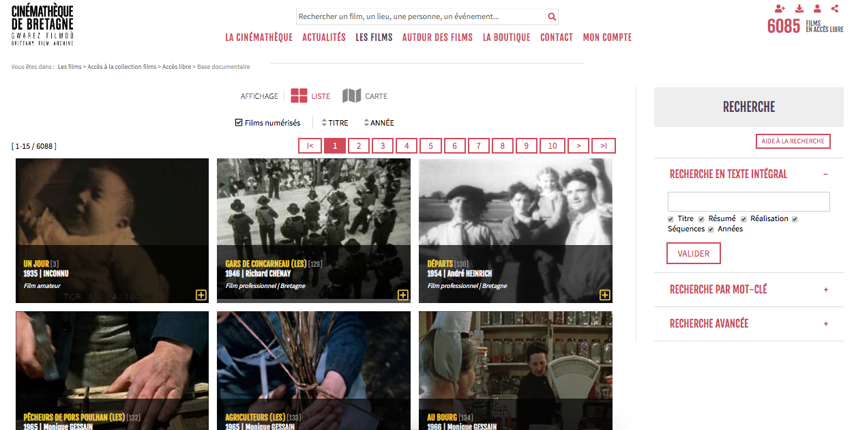
Task: Click the share icon at top right
Action: 835,9
